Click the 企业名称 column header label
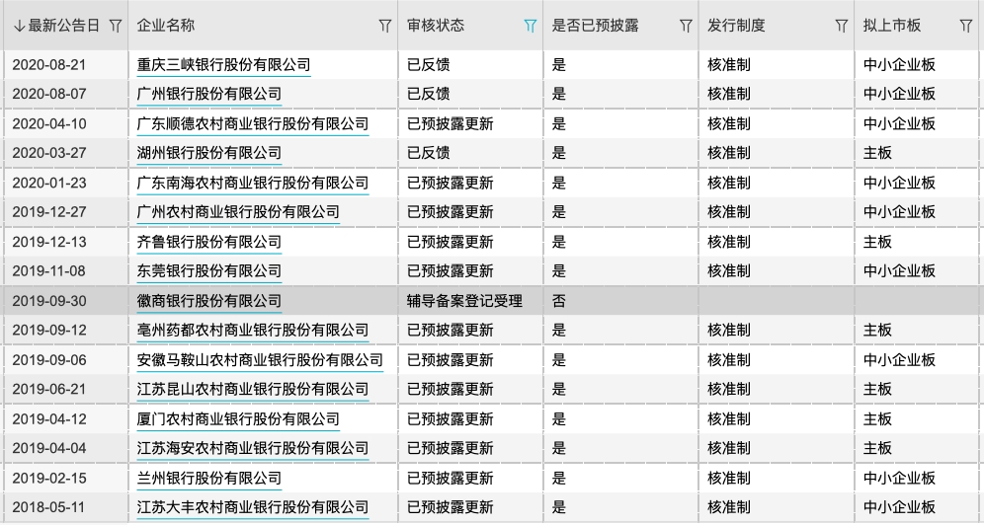984x525 pixels. pos(166,26)
